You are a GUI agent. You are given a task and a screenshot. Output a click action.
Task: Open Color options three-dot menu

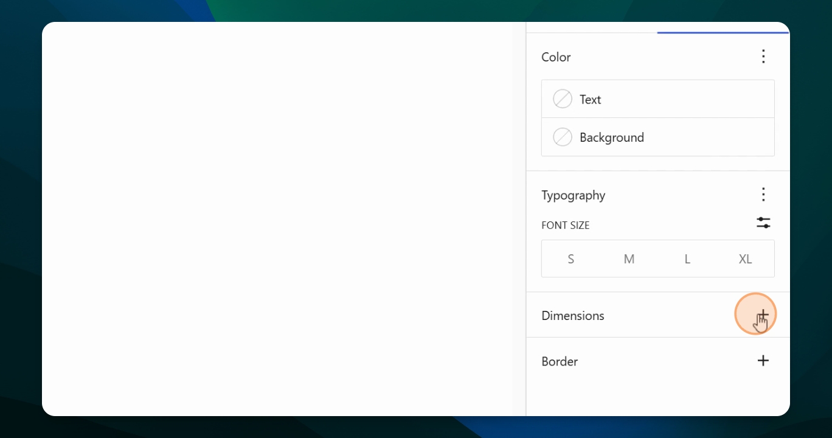point(763,57)
